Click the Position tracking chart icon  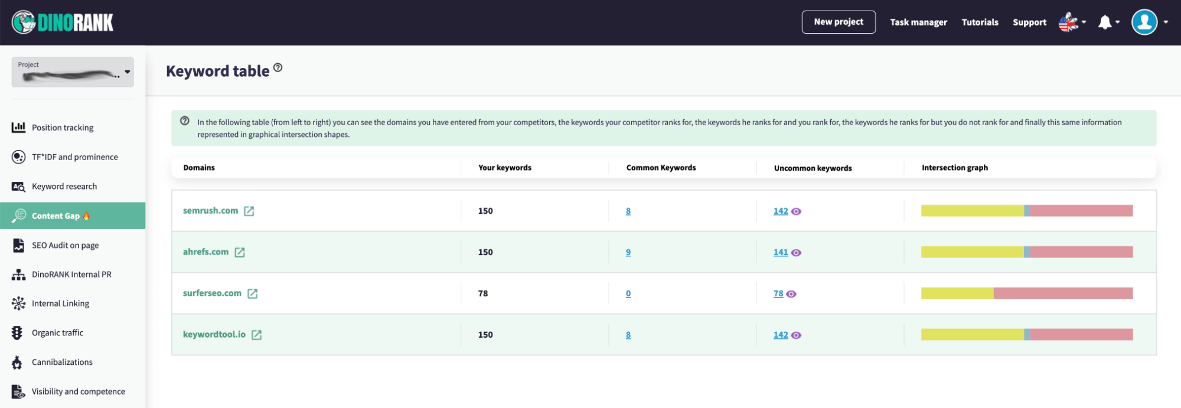18,127
